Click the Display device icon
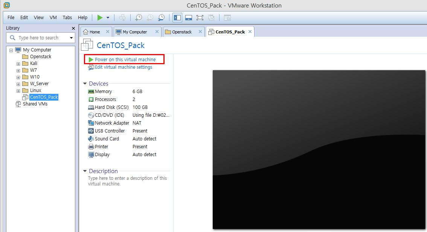 (91, 155)
